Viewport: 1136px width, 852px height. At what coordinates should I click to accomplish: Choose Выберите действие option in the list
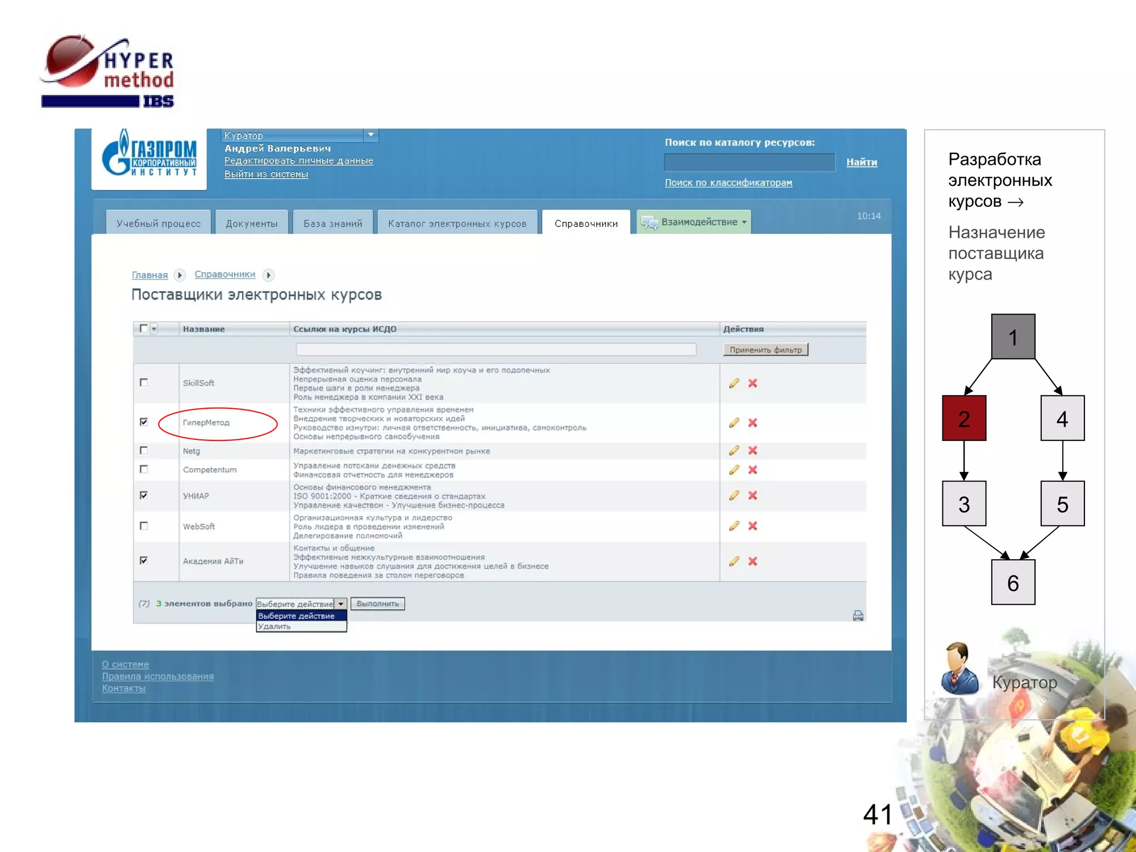301,616
